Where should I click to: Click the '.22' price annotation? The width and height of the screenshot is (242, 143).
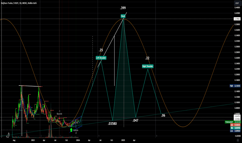[147, 58]
